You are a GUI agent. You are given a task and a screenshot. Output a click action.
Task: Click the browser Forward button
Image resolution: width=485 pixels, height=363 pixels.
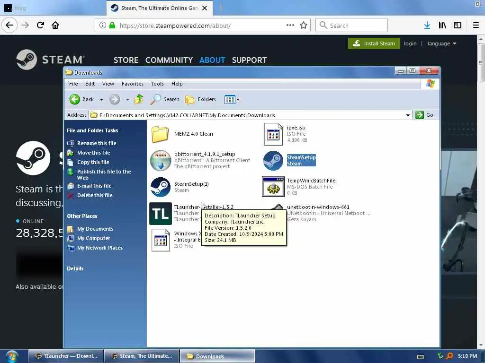coord(25,25)
